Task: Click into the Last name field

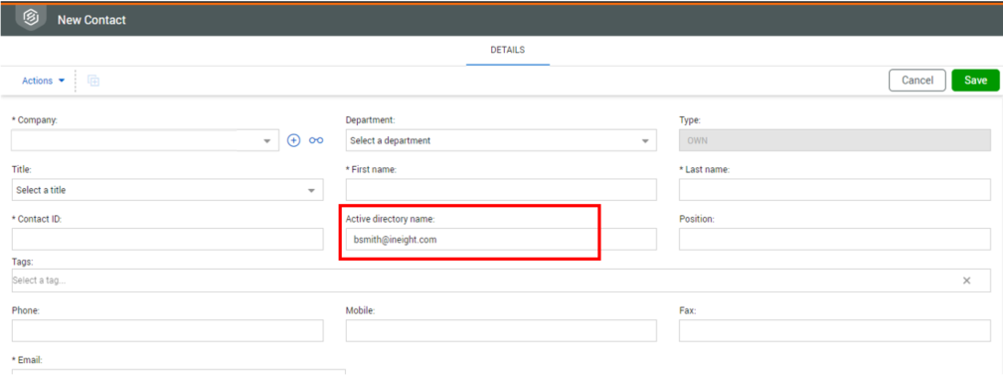Action: point(835,190)
